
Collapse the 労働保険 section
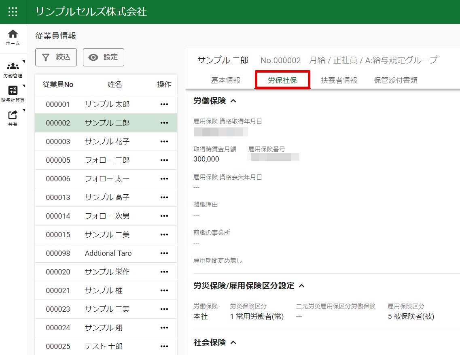pyautogui.click(x=233, y=101)
